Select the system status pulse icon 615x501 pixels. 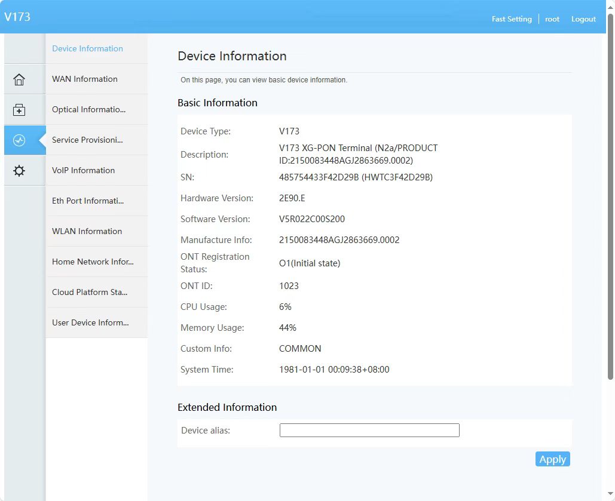click(x=19, y=140)
